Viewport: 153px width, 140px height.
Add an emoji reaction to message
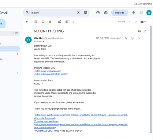tap(132, 38)
